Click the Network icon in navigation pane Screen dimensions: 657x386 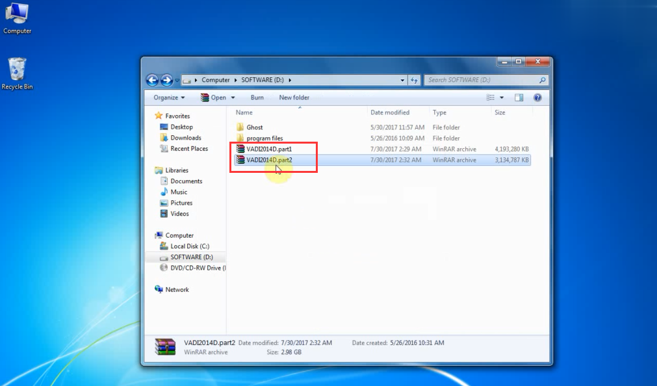point(159,289)
